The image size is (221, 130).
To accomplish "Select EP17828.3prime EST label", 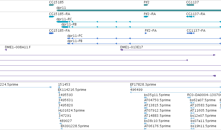I will (143, 85).
